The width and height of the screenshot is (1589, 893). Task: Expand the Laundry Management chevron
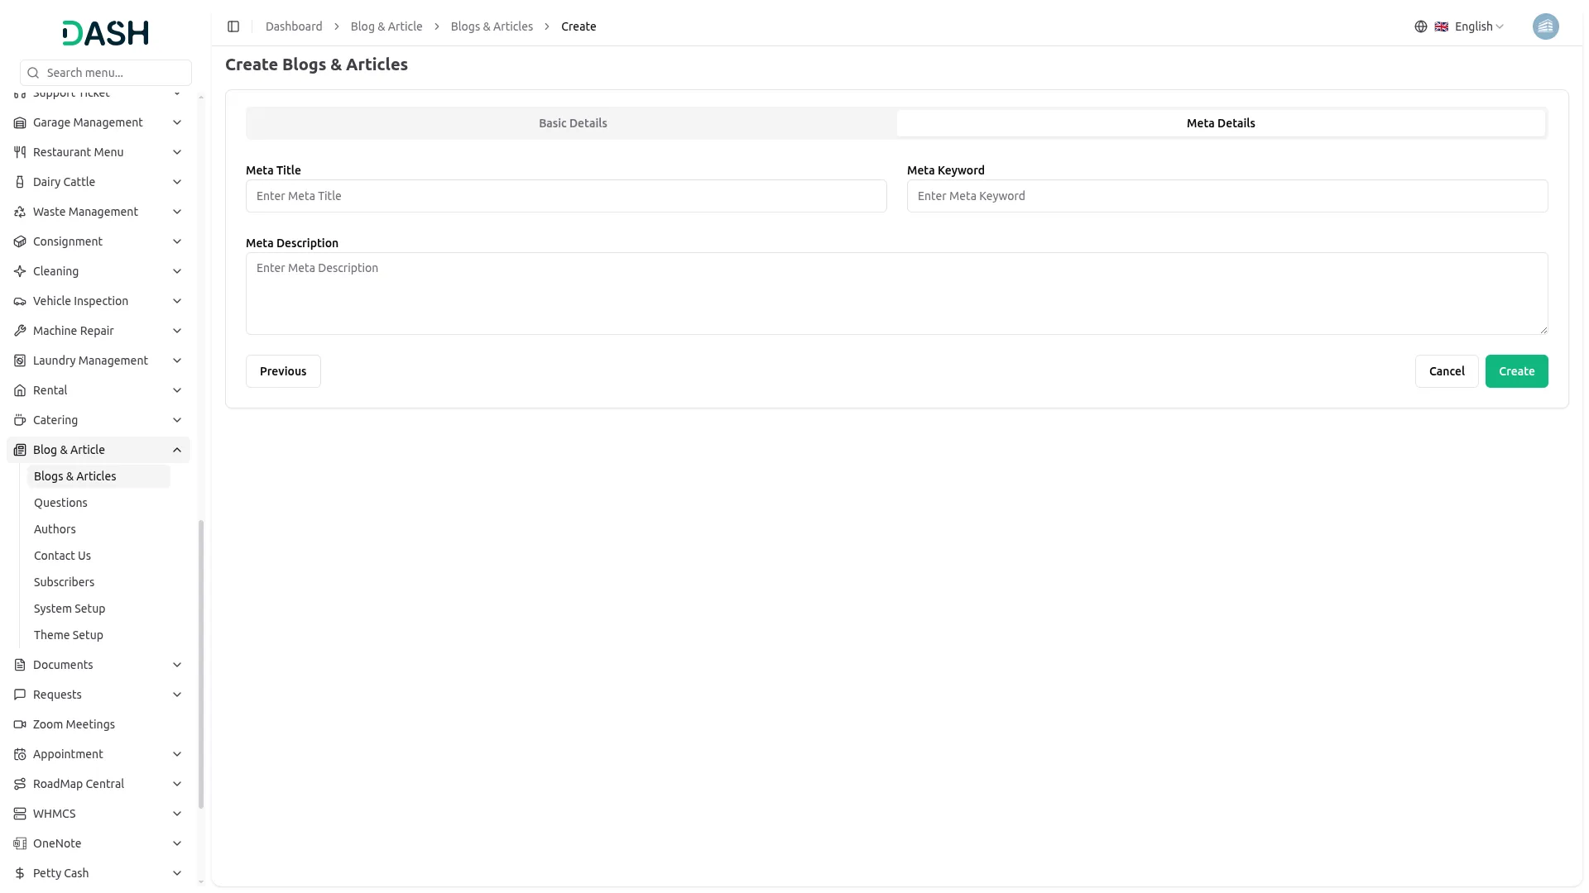click(x=177, y=361)
